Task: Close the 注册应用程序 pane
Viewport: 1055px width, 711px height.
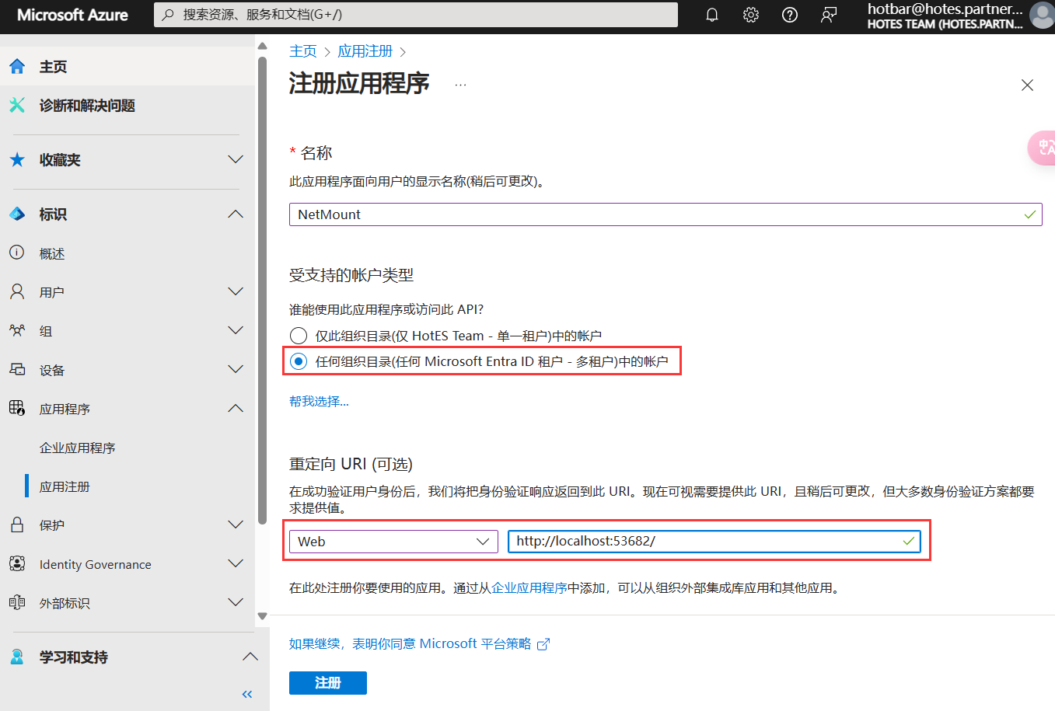Action: click(x=1027, y=85)
